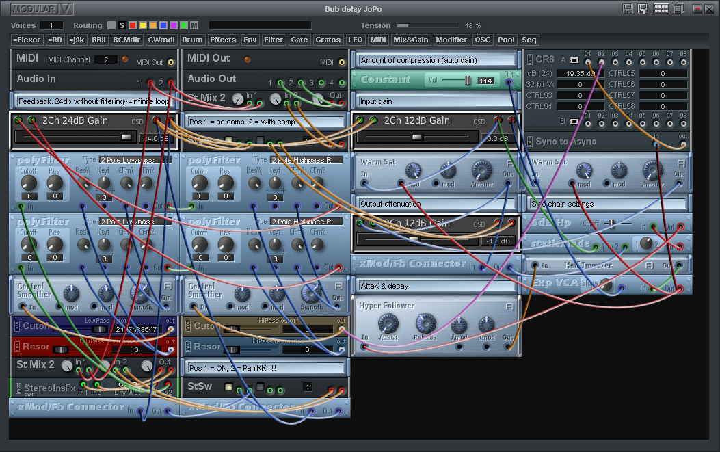Image resolution: width=720 pixels, height=452 pixels.
Task: Click the Hyper Follower Attack knob
Action: (x=388, y=323)
